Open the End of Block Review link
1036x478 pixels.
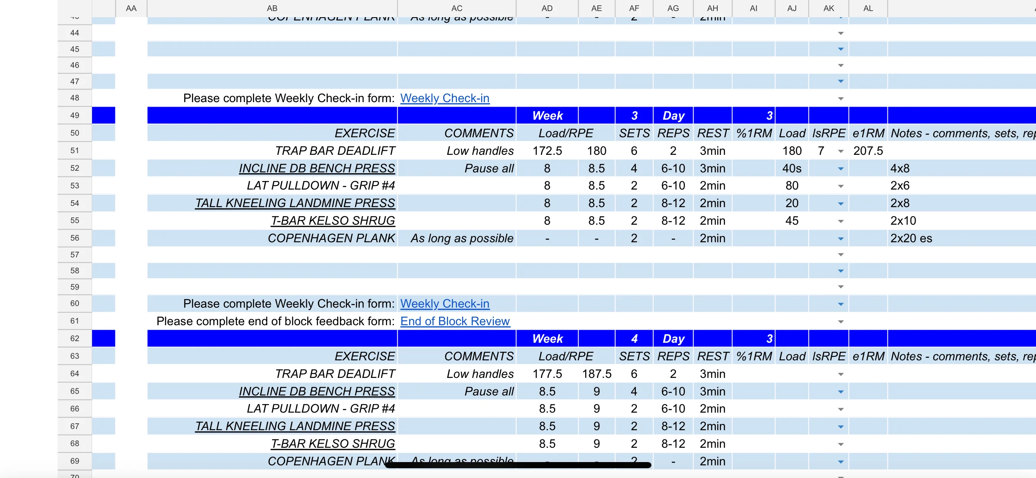pos(455,321)
